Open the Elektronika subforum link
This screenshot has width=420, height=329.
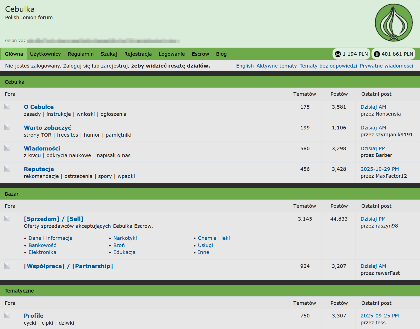pyautogui.click(x=42, y=252)
